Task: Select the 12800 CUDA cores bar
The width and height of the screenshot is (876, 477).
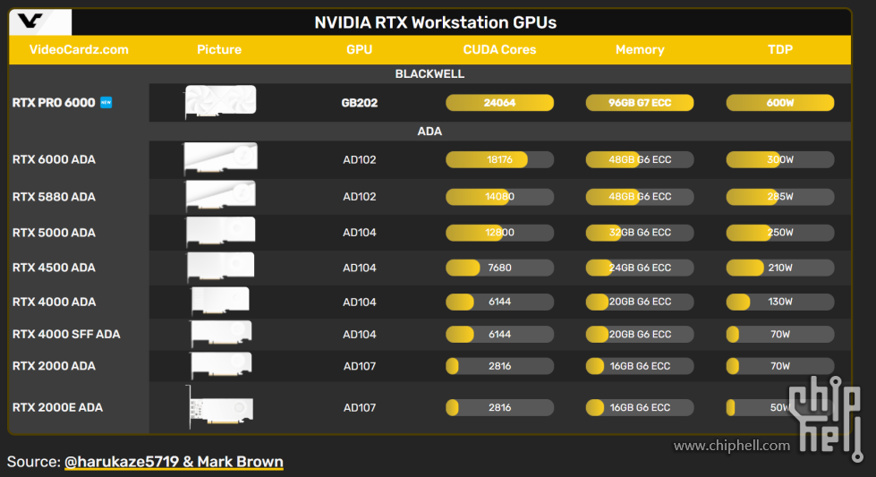Action: [x=499, y=233]
